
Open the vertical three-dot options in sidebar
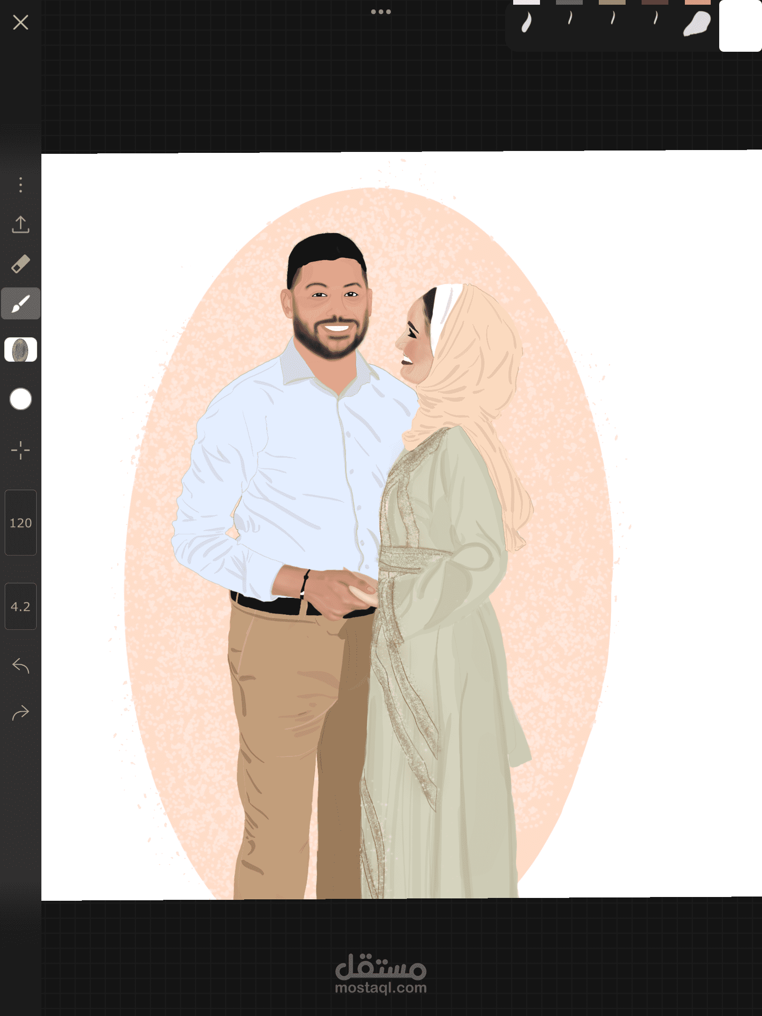[x=21, y=185]
